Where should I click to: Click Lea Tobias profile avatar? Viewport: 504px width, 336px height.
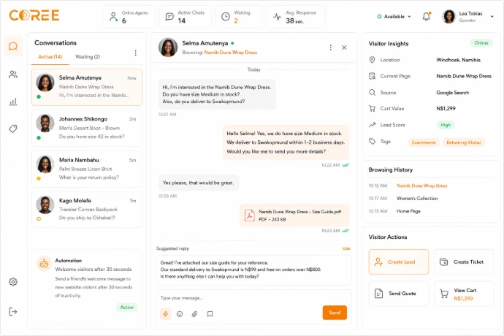(449, 16)
